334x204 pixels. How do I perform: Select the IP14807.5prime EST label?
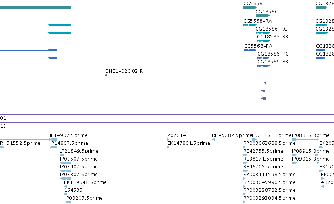click(69, 143)
